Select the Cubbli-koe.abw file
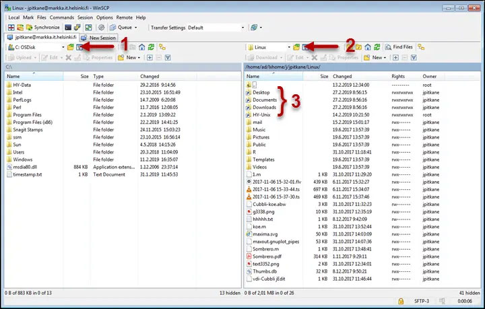 tap(266, 204)
